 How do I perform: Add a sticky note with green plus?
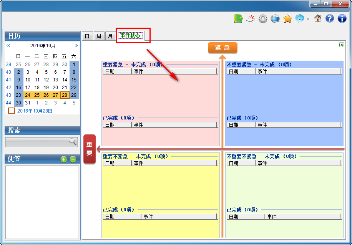click(x=64, y=159)
